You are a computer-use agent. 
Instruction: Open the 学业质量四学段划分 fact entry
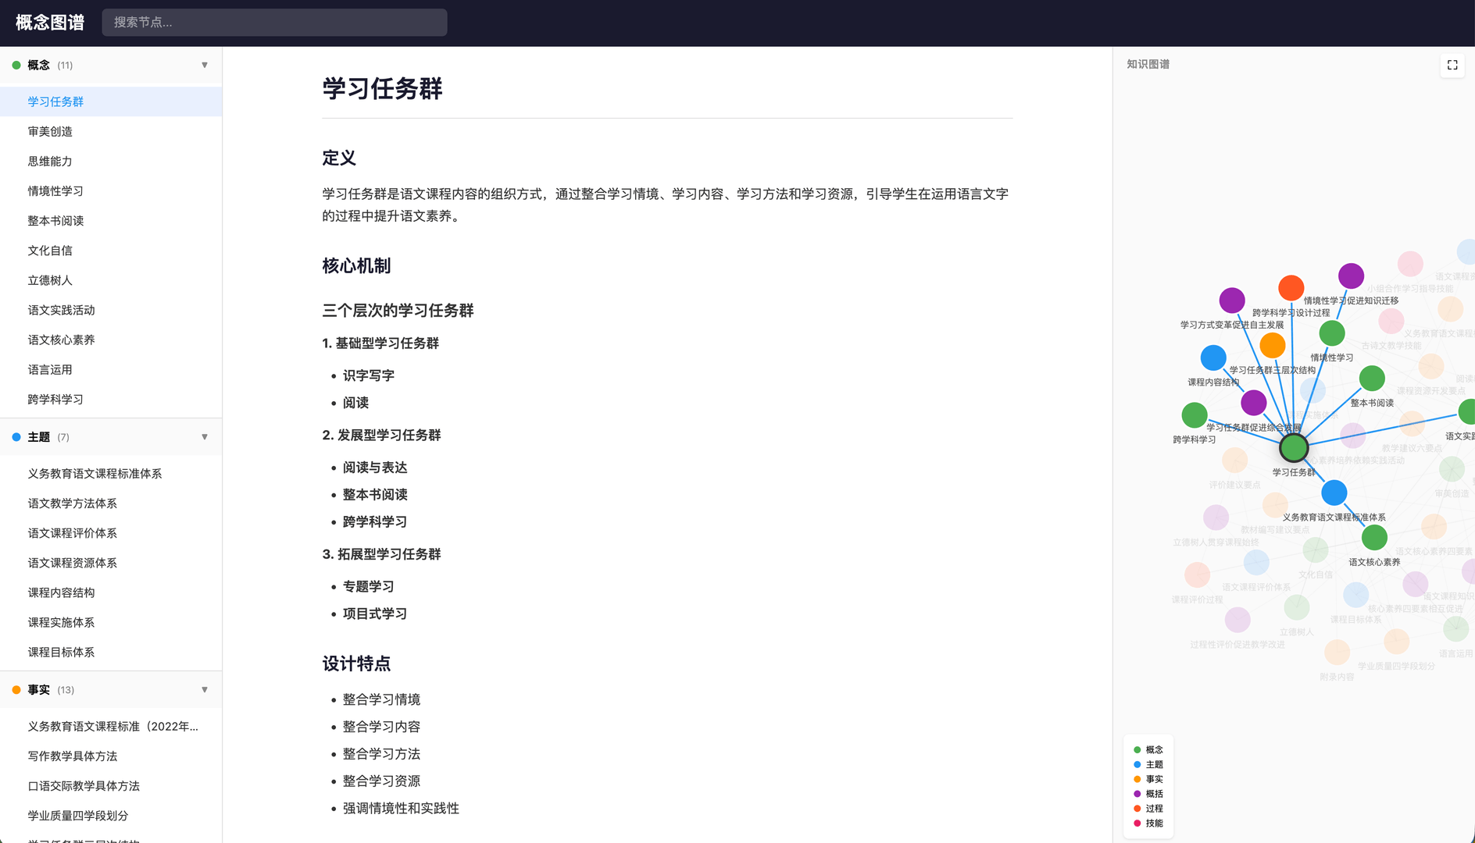(x=111, y=816)
